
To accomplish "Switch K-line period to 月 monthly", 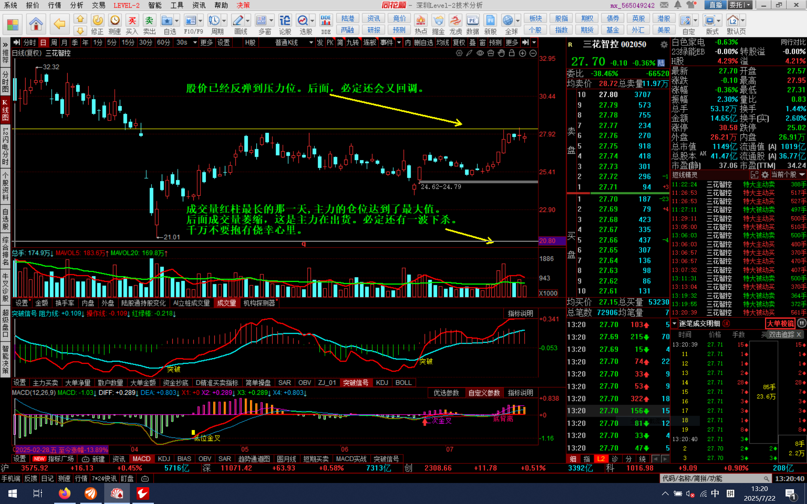I will pos(64,42).
